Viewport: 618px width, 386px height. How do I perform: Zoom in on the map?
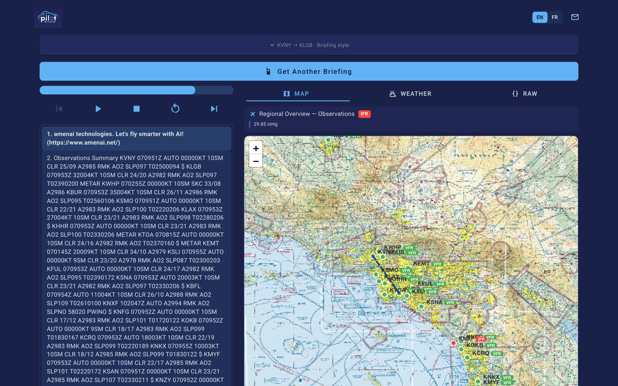256,148
